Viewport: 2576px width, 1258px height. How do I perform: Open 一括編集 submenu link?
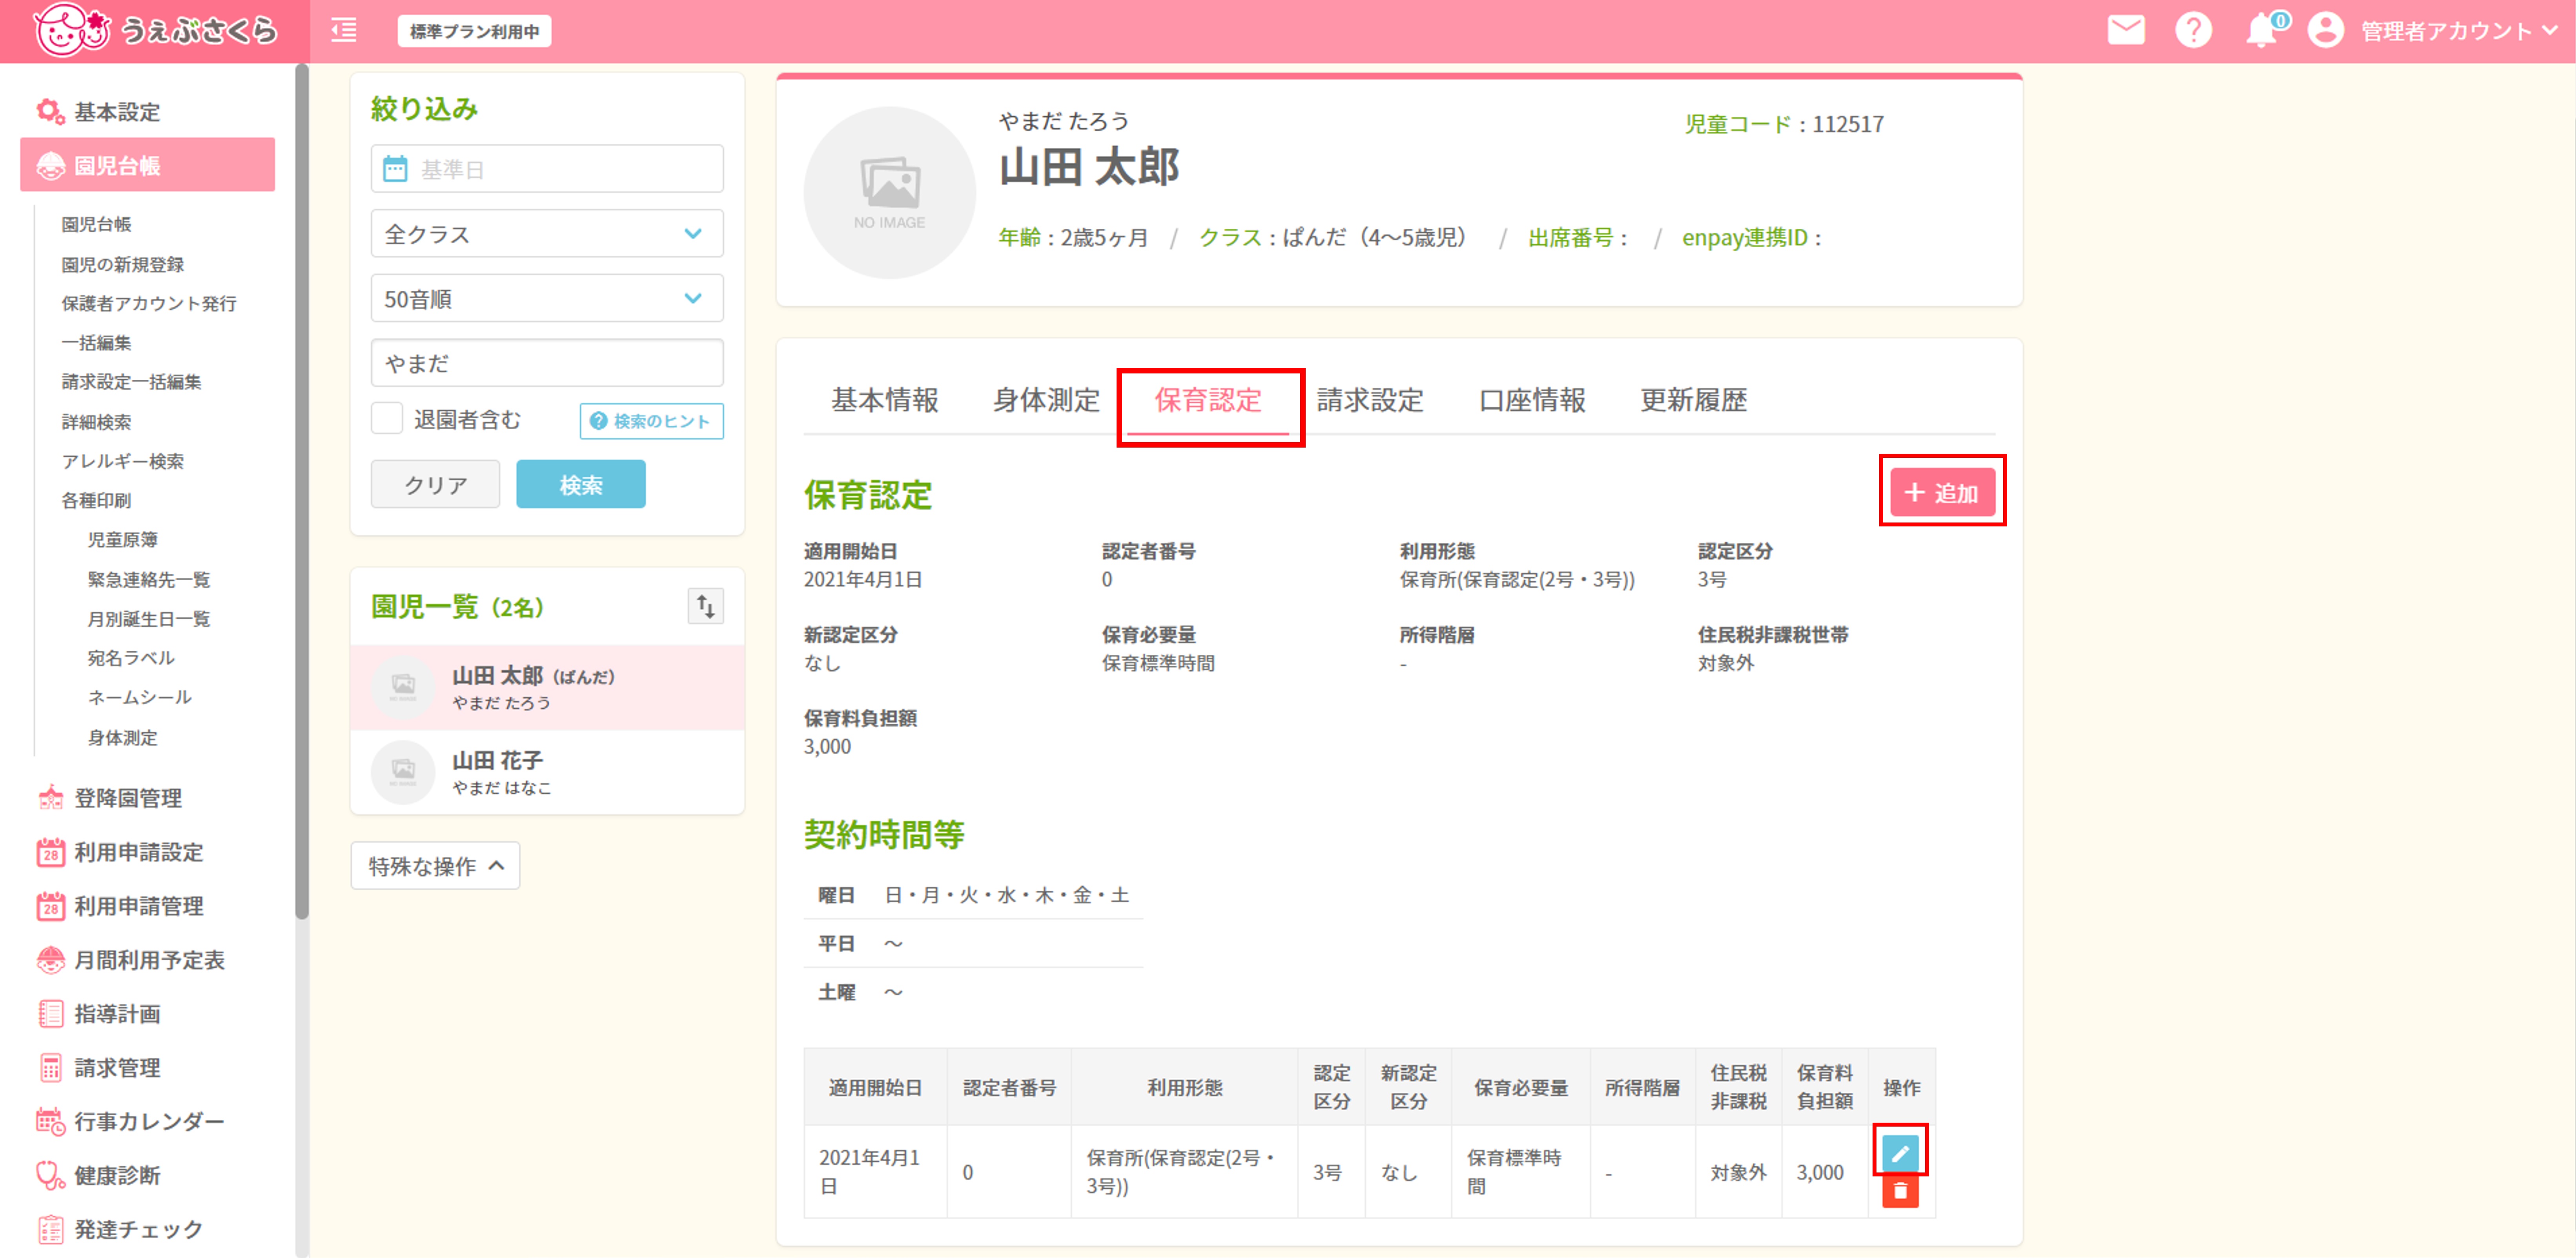click(x=96, y=343)
